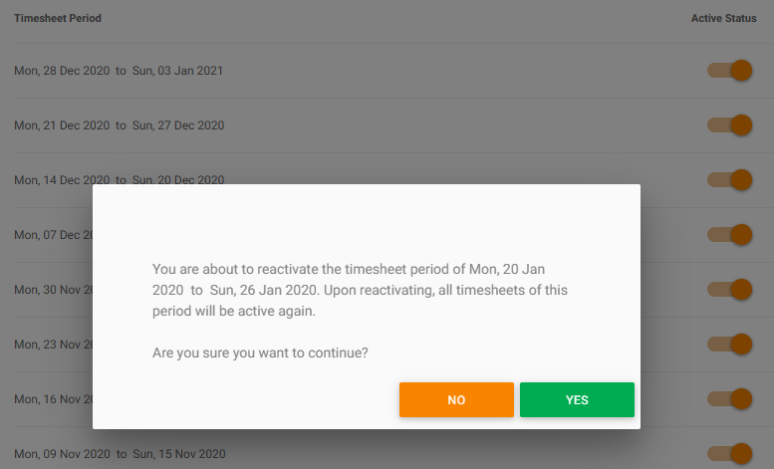Toggle active status for 23 Nov period
The width and height of the screenshot is (774, 469).
(x=729, y=345)
